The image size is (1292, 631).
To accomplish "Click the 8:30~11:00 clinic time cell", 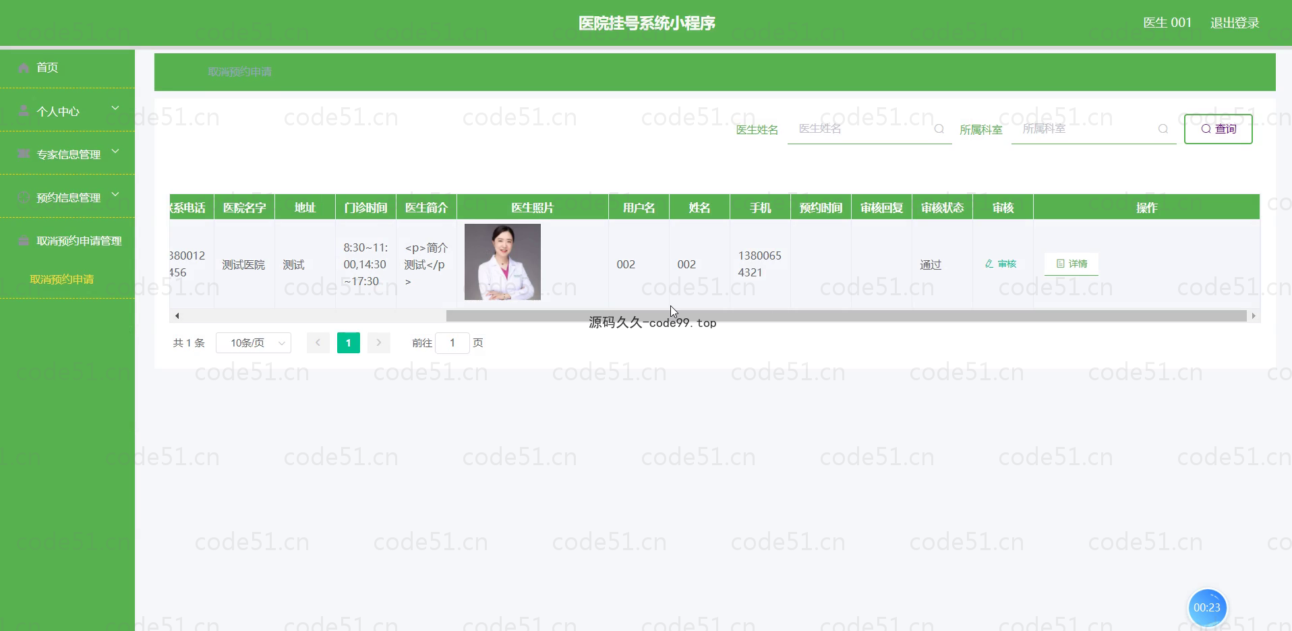I will click(365, 264).
